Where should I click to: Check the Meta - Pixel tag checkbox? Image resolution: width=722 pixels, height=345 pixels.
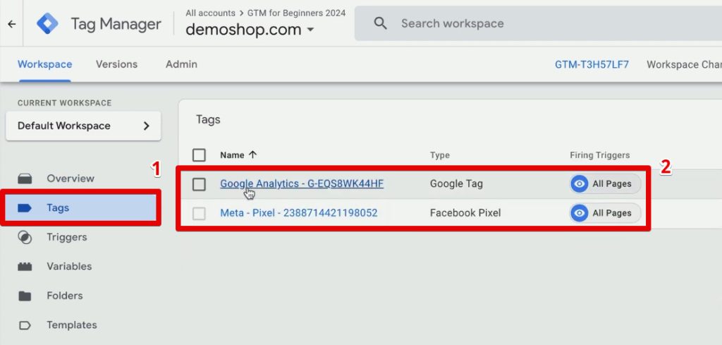point(199,213)
